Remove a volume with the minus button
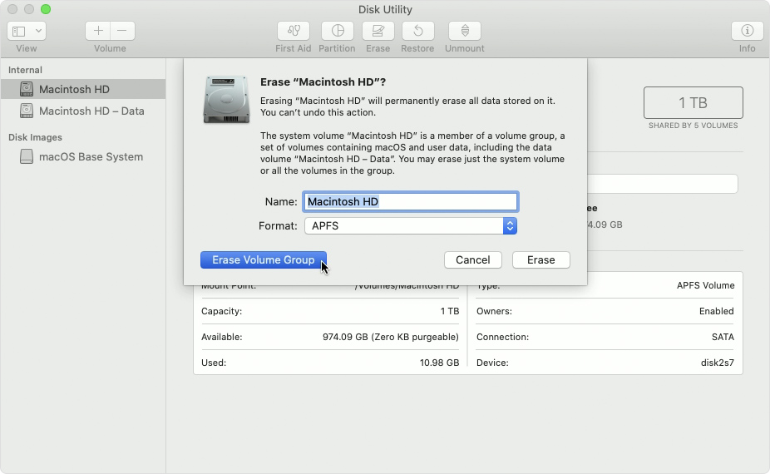Viewport: 770px width, 474px height. [122, 31]
